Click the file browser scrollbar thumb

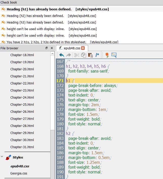pos(52,93)
